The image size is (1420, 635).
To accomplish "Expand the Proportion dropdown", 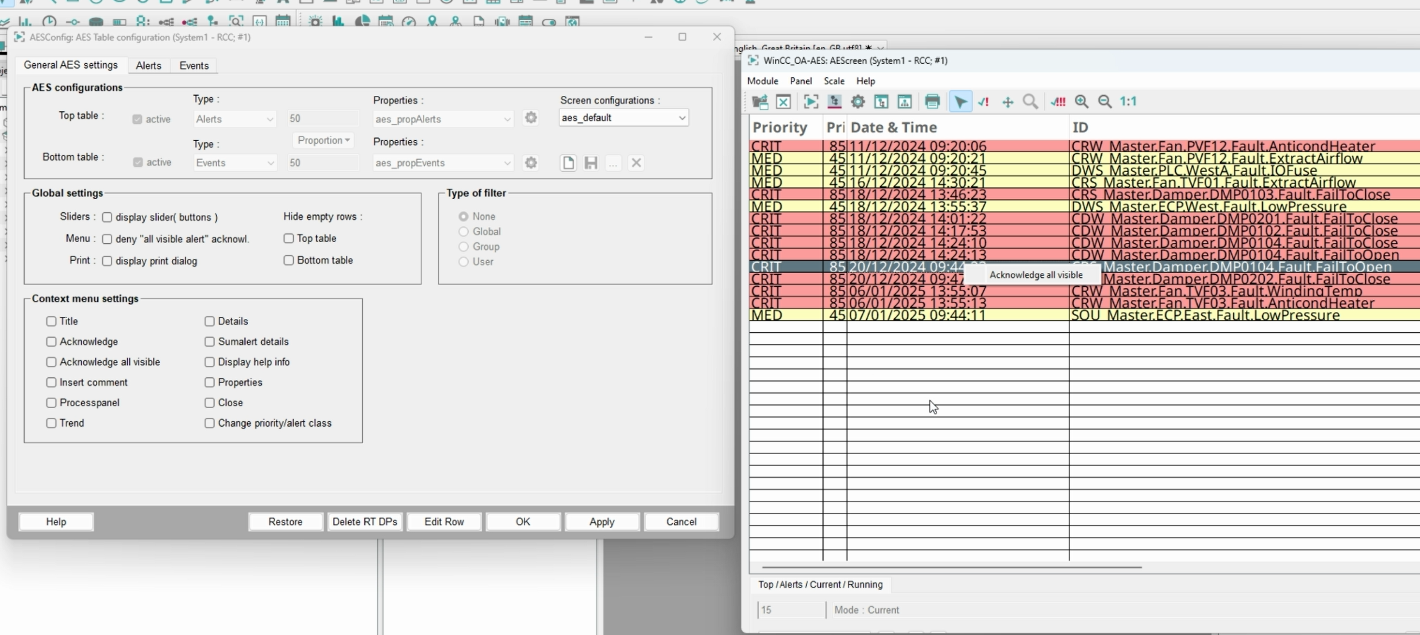I will point(323,140).
